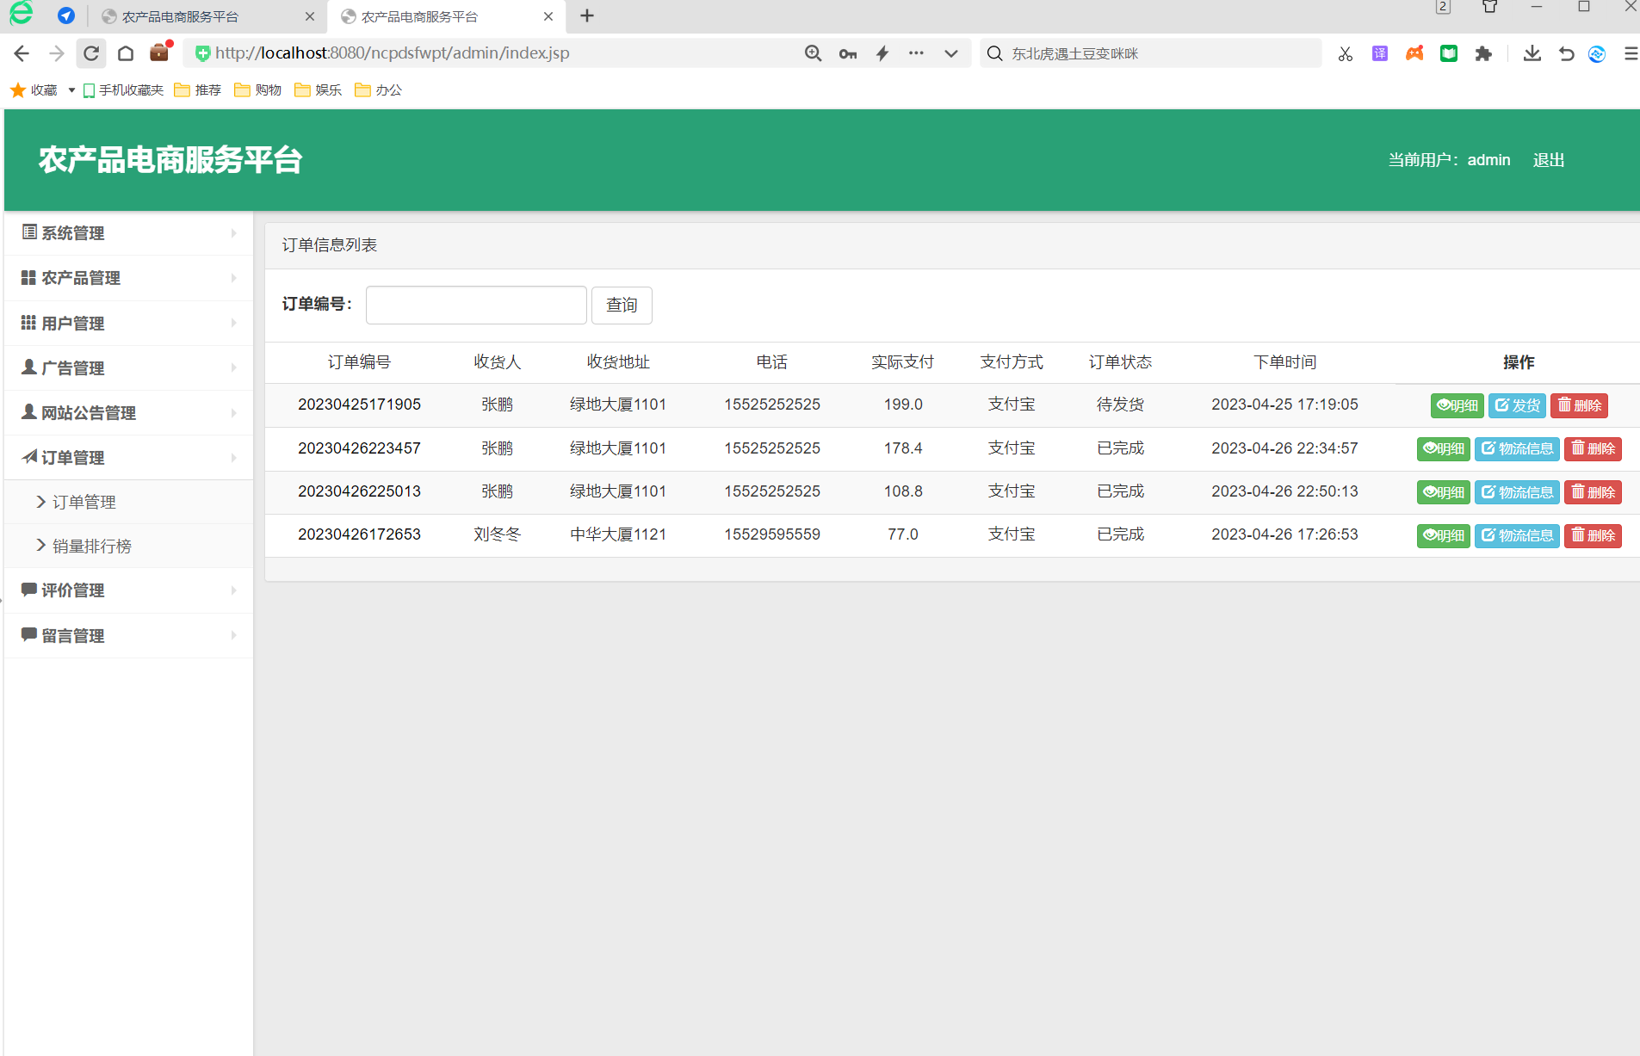Click the 退出 logout link
The image size is (1640, 1056).
pyautogui.click(x=1548, y=160)
